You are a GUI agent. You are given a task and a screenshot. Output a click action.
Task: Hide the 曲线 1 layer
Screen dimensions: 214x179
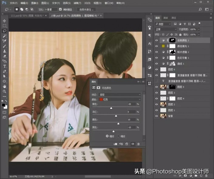[157, 64]
